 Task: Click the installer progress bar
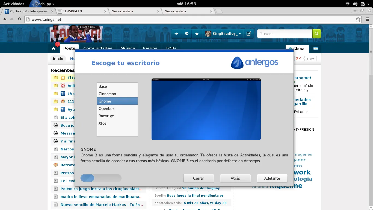point(101,178)
